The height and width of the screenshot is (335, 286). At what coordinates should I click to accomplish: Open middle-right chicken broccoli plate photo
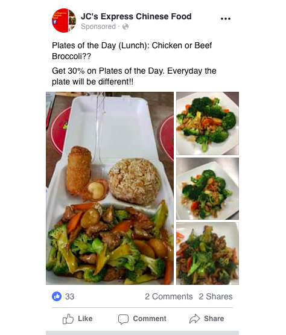pos(208,188)
